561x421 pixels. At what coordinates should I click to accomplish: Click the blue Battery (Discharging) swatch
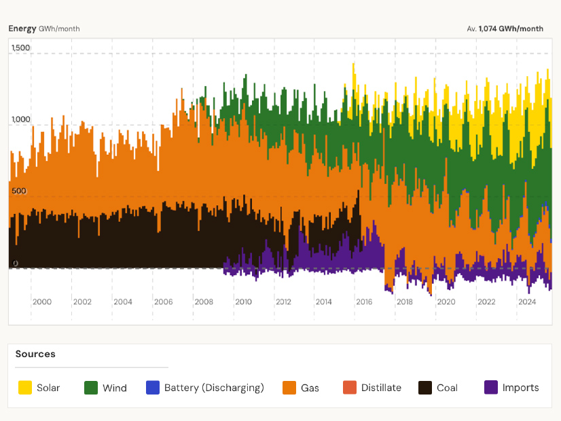(x=153, y=388)
